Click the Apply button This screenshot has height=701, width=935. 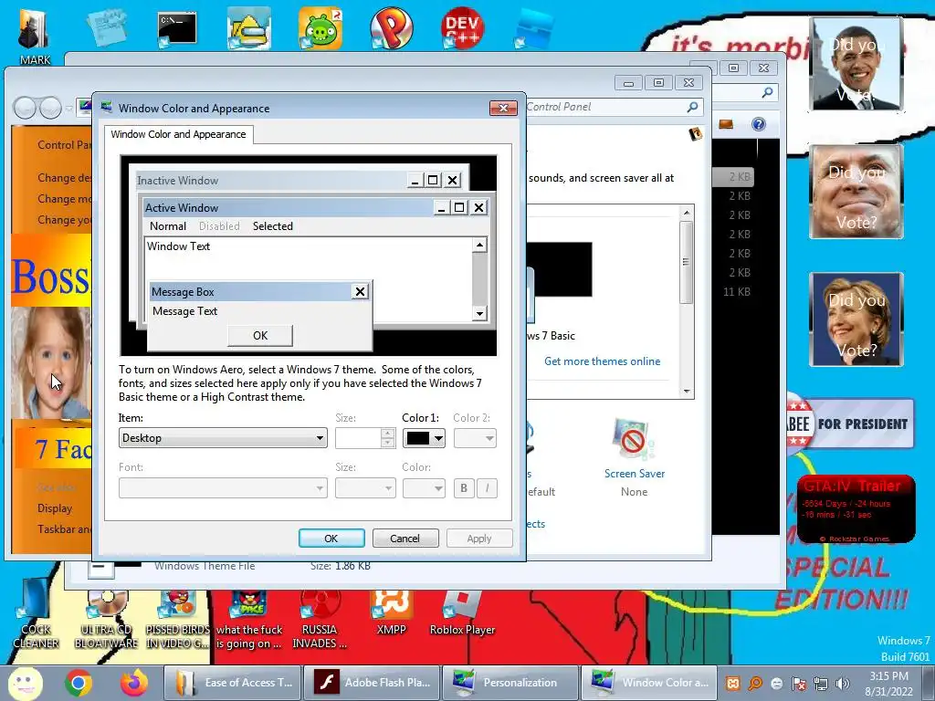478,539
